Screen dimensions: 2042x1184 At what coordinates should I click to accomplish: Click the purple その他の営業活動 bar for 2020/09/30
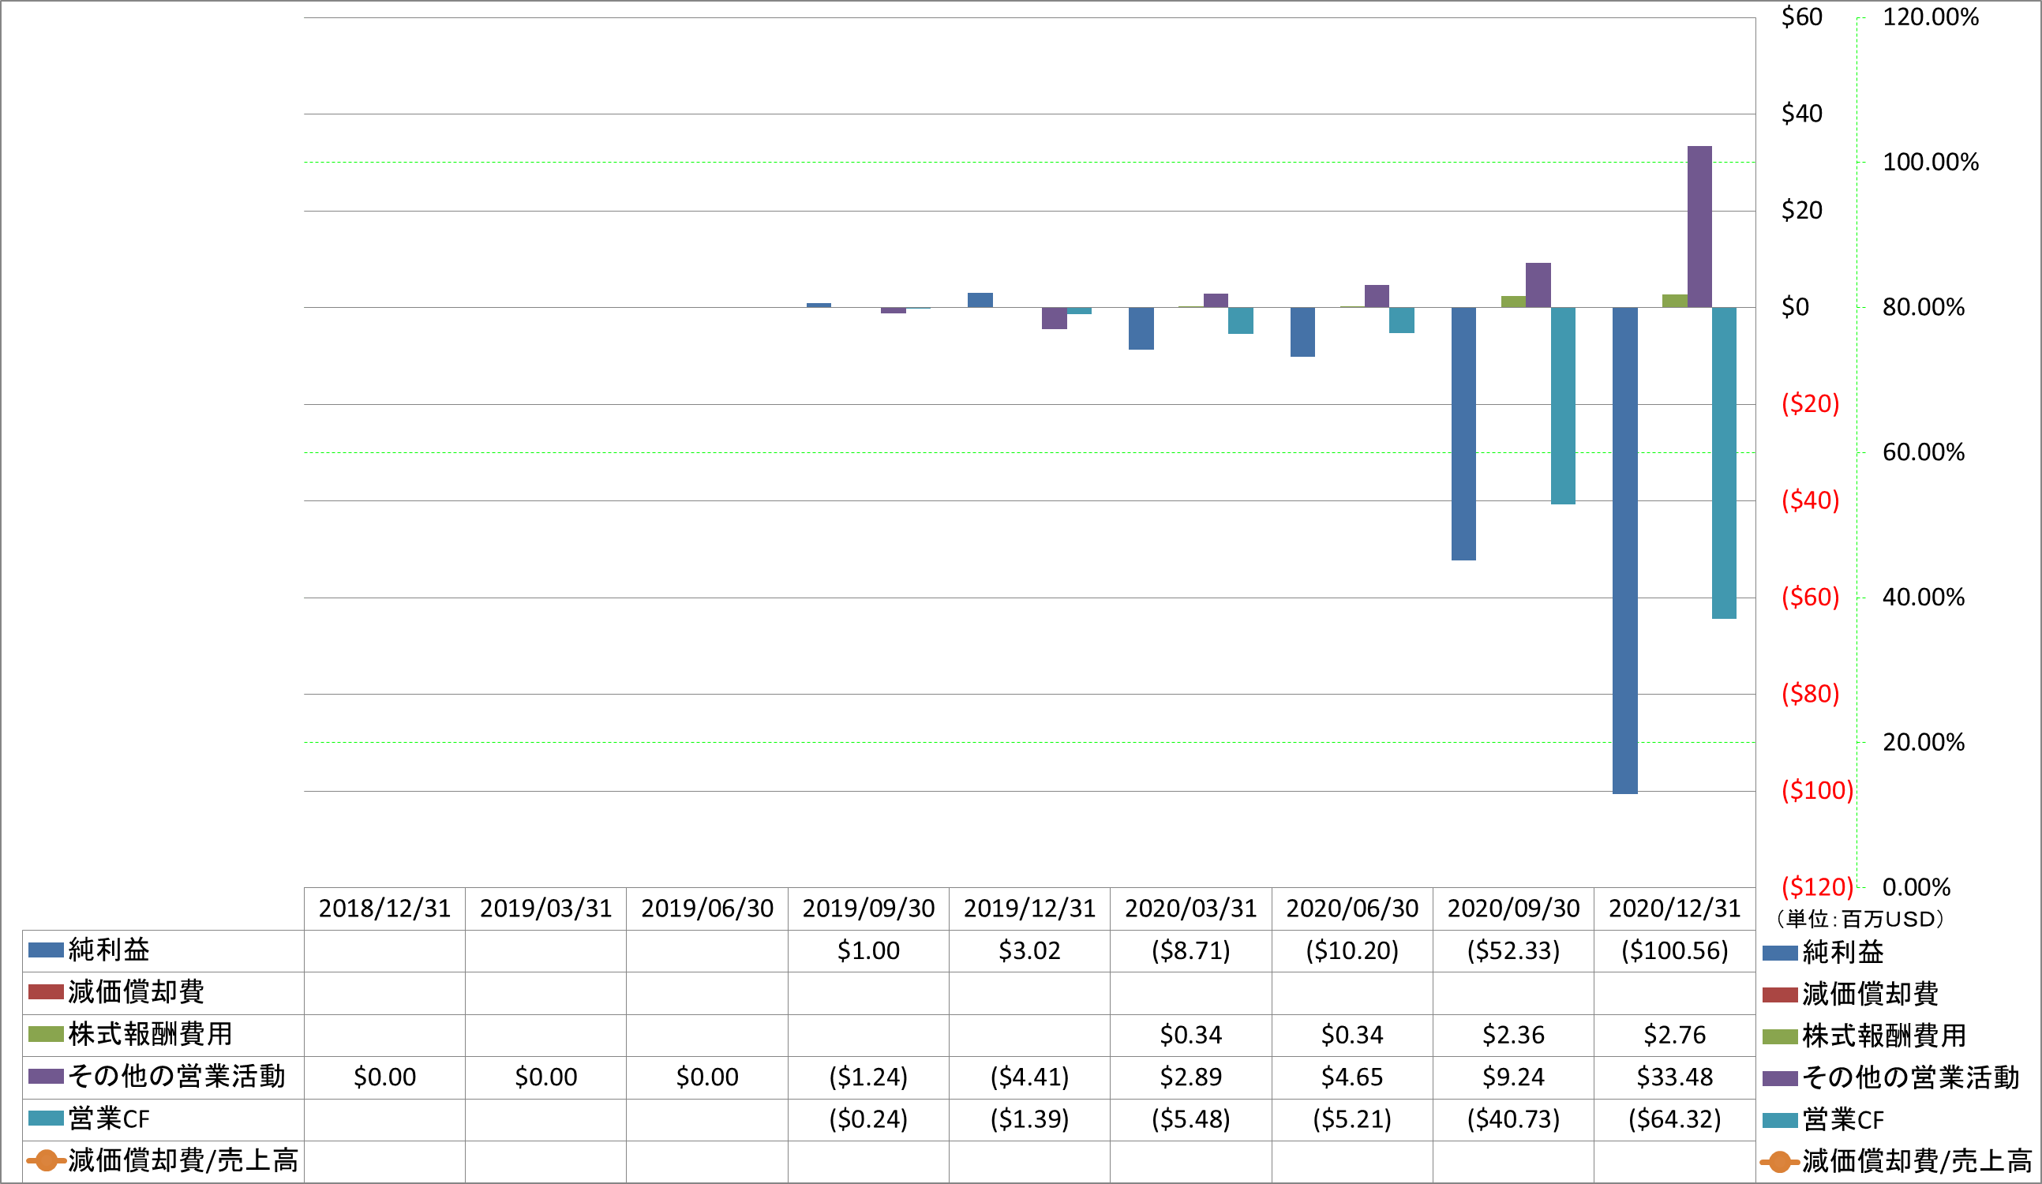(1538, 285)
